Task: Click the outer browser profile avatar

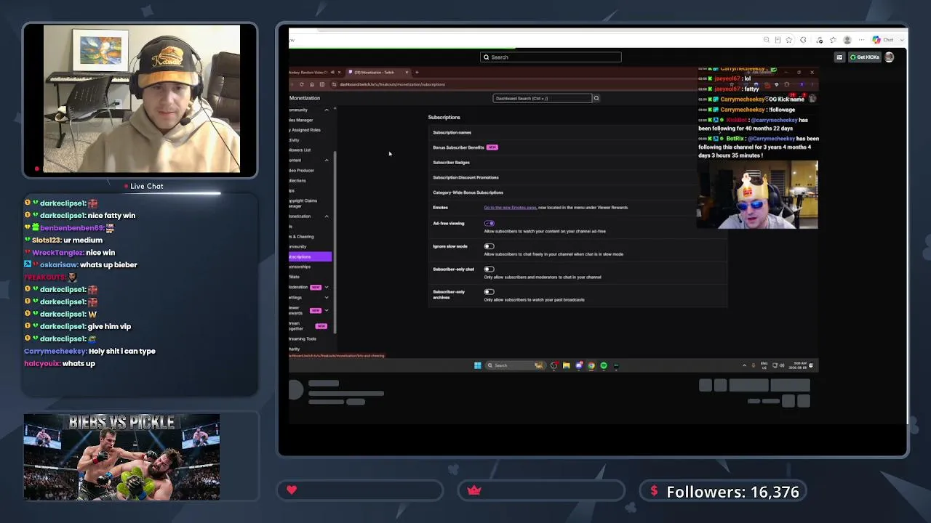Action: (x=847, y=40)
